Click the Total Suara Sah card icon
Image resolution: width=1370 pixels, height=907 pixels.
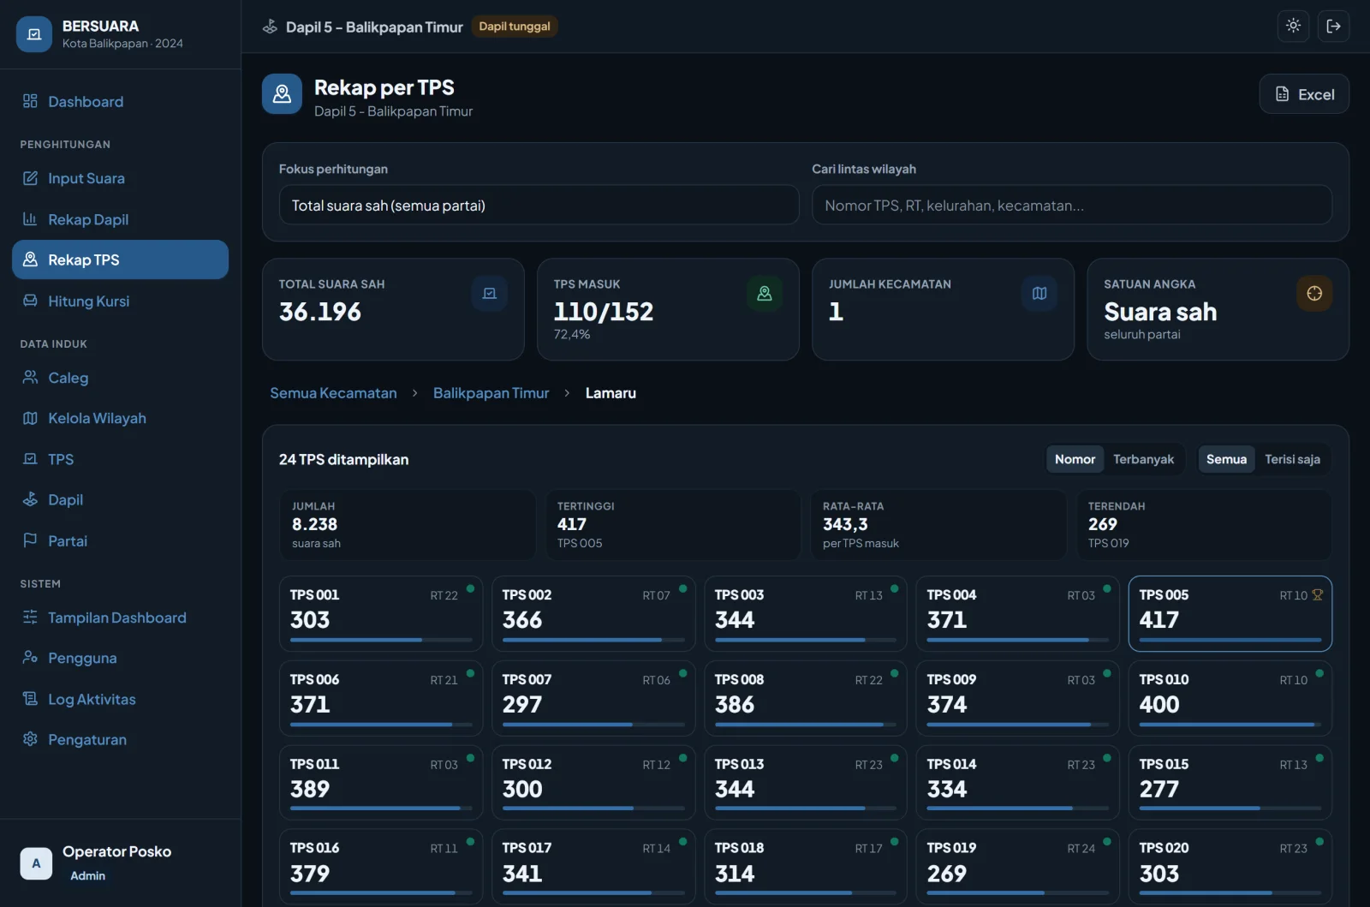coord(489,294)
